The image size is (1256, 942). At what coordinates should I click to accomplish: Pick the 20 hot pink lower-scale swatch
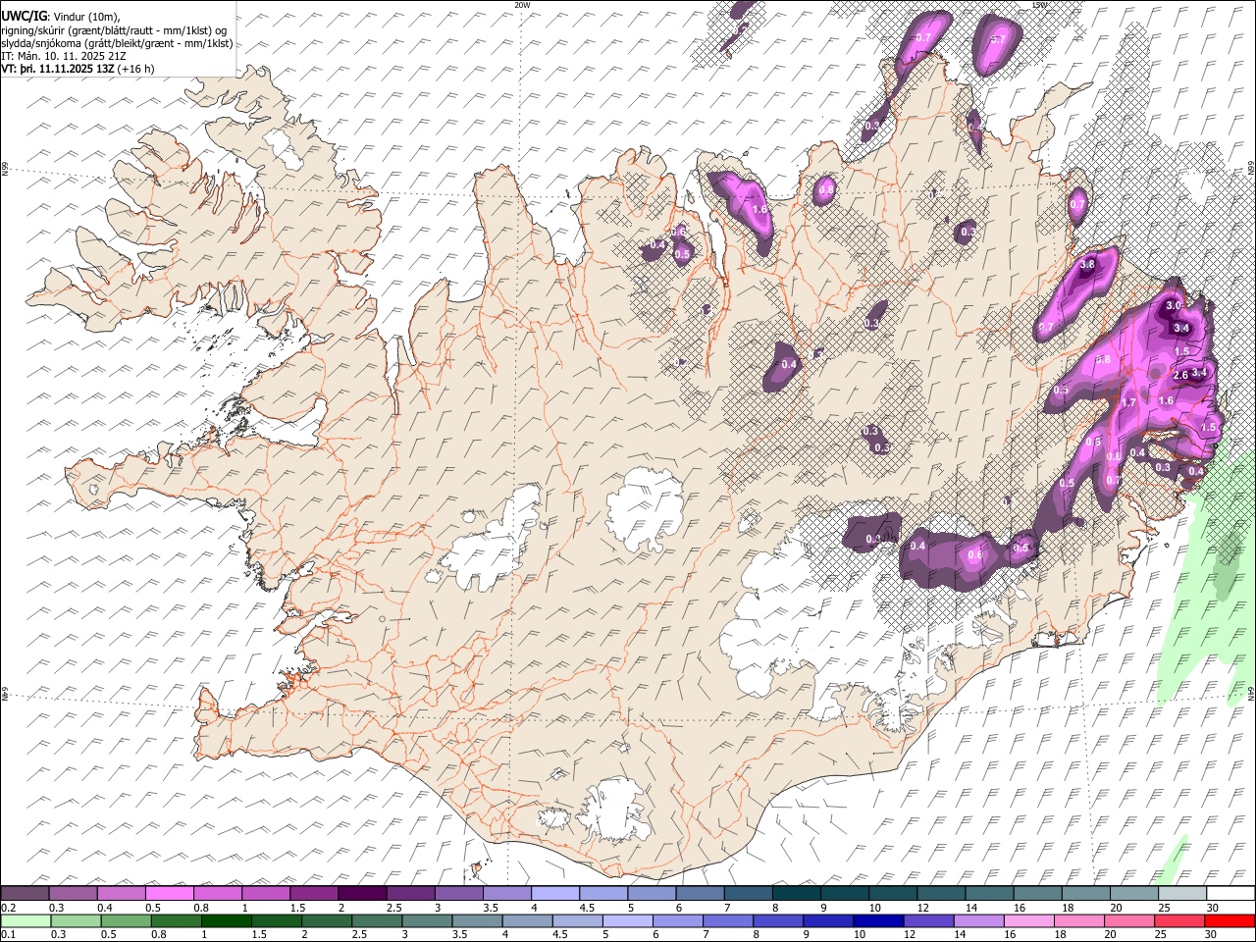[x=1128, y=920]
